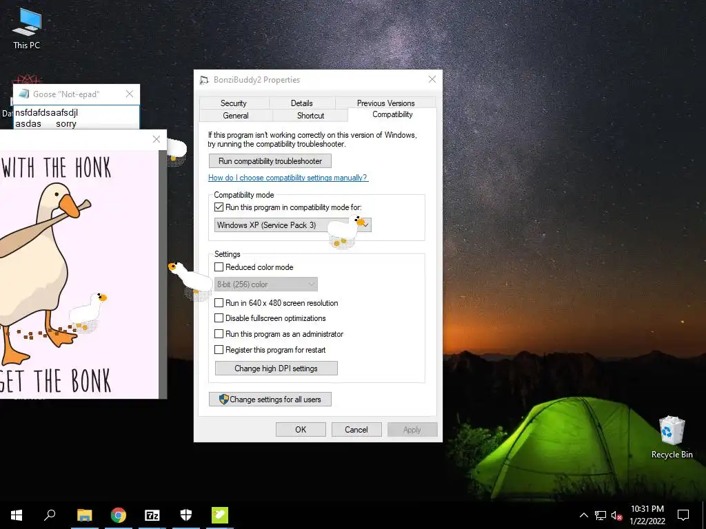
Task: Switch to the Security tab
Action: [x=234, y=103]
